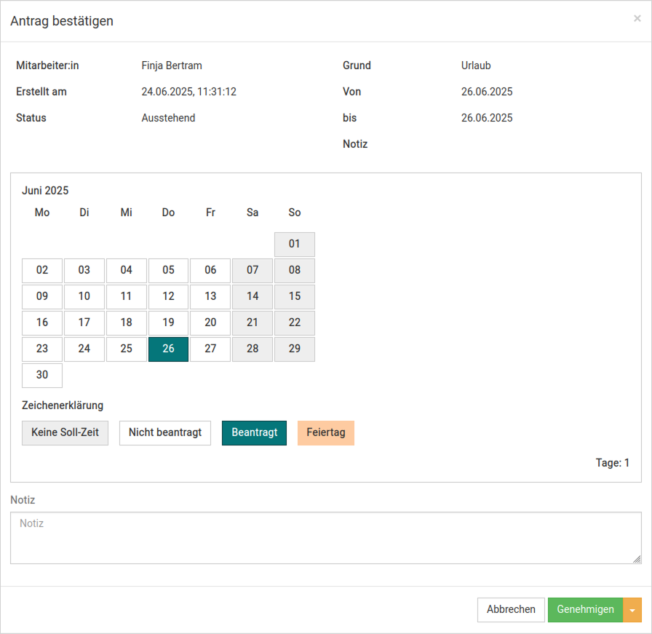Click Saturday day 28 cell

(x=253, y=349)
